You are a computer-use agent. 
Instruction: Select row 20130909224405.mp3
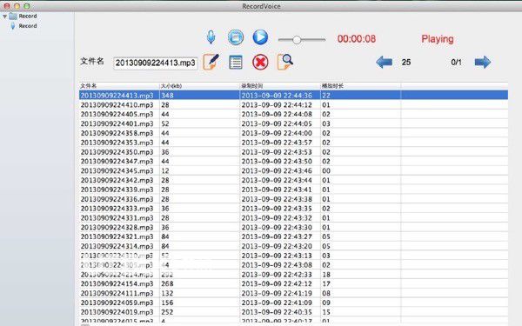(x=293, y=114)
